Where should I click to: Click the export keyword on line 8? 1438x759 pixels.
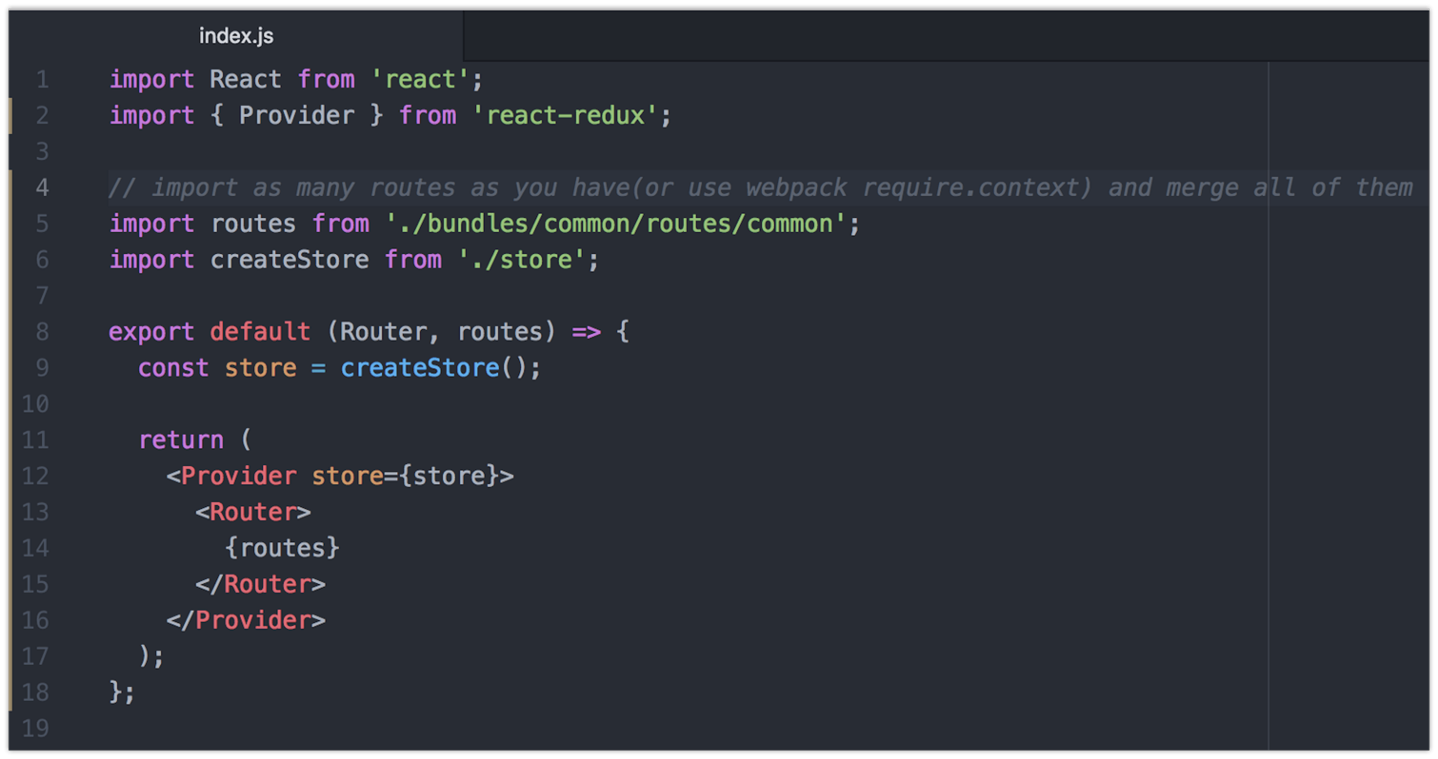151,331
